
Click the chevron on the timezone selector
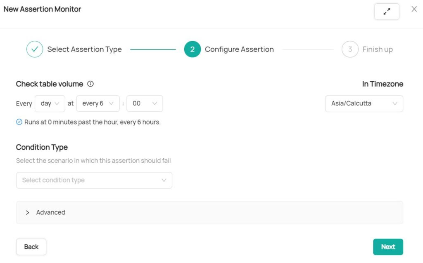(395, 103)
